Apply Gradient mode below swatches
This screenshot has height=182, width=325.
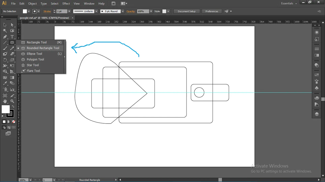[9, 122]
